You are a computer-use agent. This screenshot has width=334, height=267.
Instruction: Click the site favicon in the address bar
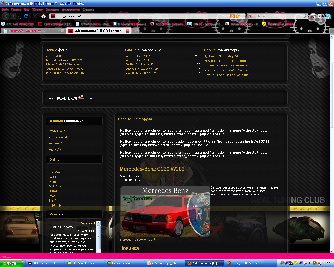(x=53, y=16)
